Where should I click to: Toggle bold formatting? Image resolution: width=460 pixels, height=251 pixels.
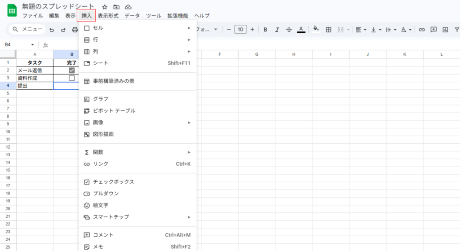[x=265, y=30]
